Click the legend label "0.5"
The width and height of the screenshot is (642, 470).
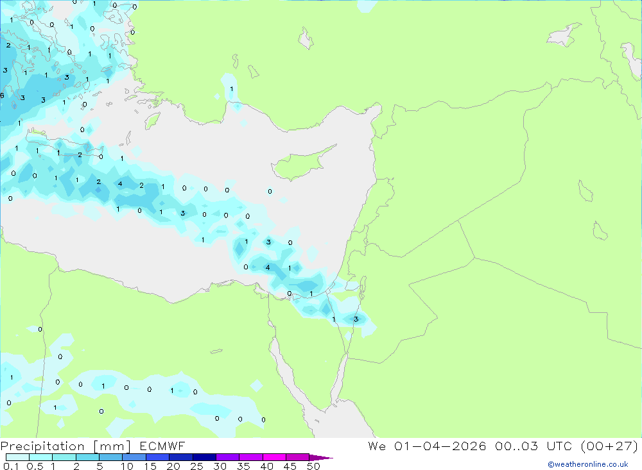coord(35,466)
